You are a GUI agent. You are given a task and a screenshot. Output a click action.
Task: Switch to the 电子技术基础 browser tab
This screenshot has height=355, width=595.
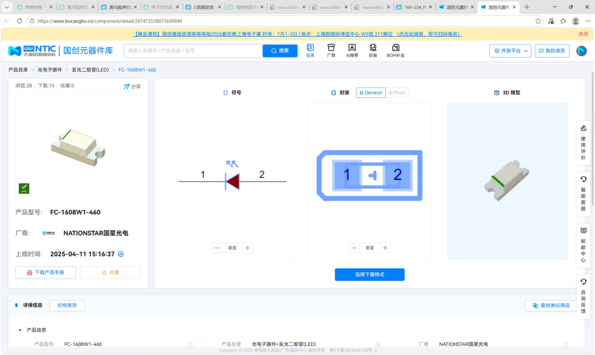161,7
